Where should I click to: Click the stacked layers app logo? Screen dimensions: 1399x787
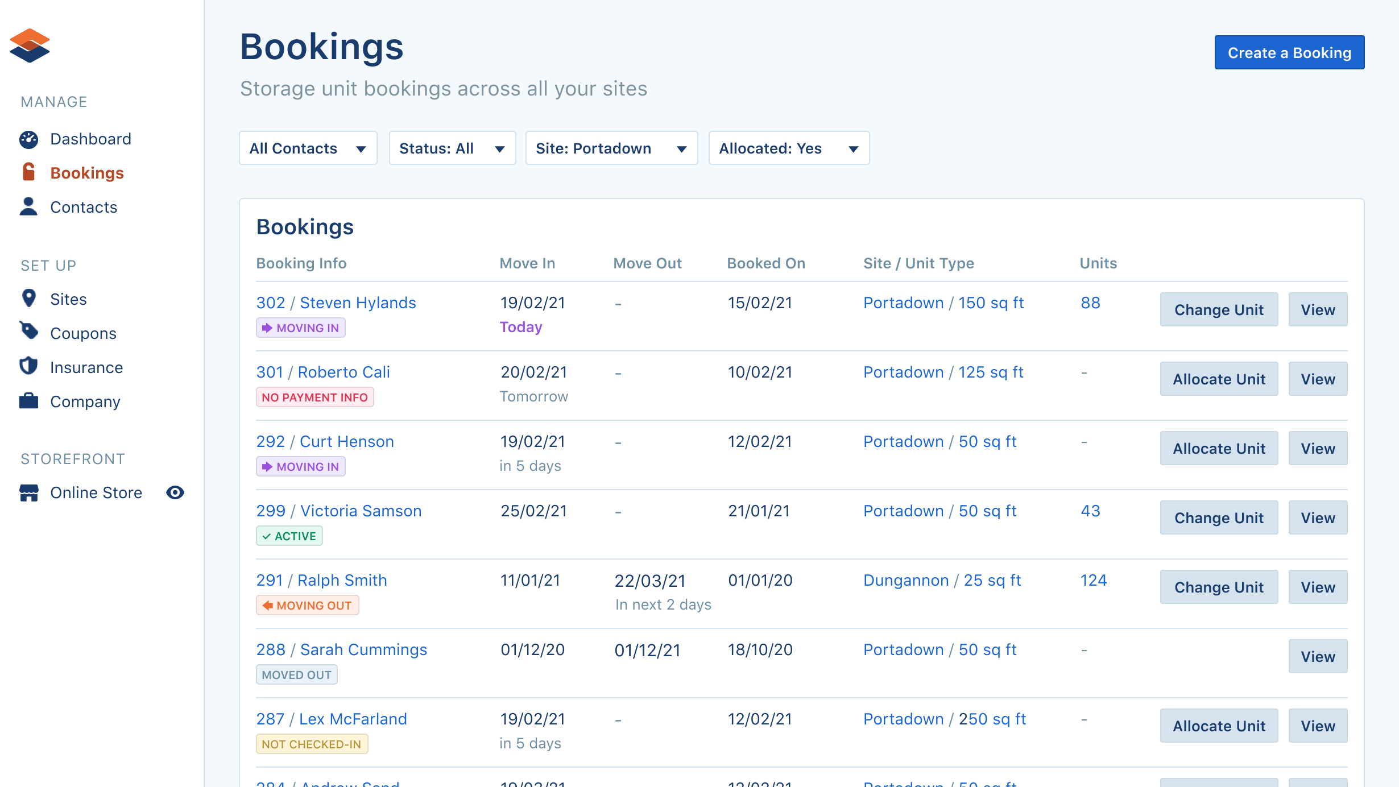click(x=30, y=45)
